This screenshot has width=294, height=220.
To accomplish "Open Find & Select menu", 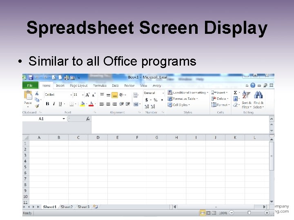I will point(258,99).
